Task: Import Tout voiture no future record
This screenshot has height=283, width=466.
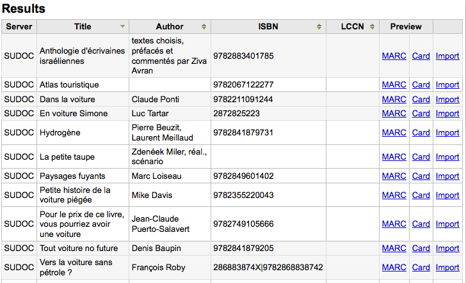Action: 447,249
